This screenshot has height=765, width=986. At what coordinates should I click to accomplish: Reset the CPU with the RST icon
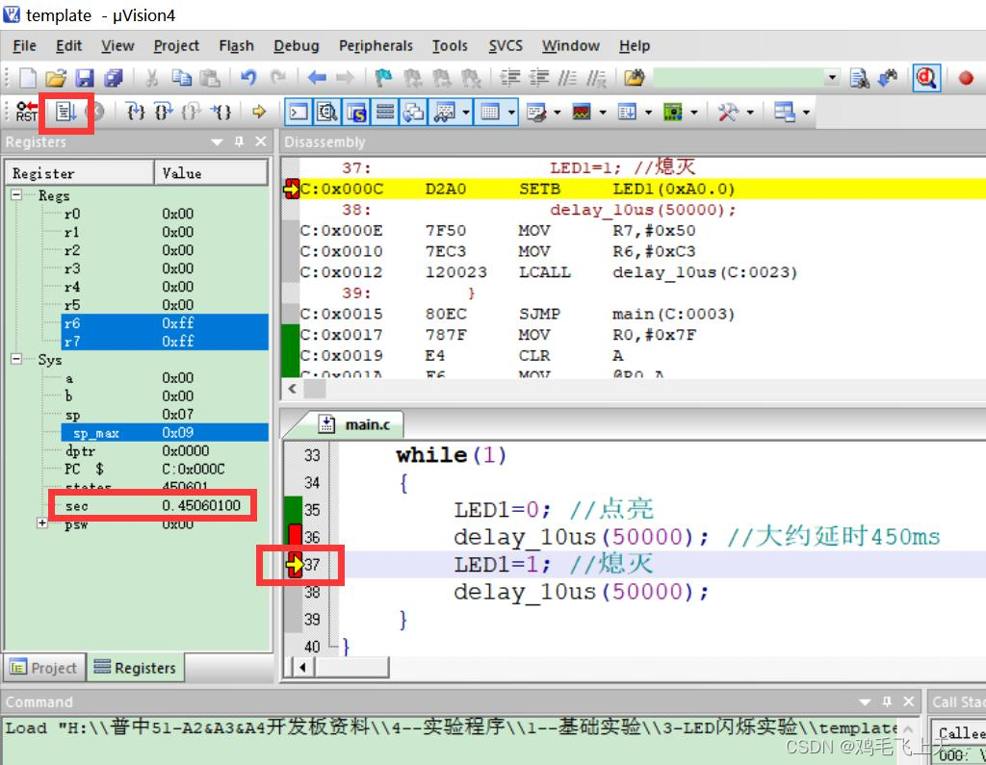coord(26,112)
